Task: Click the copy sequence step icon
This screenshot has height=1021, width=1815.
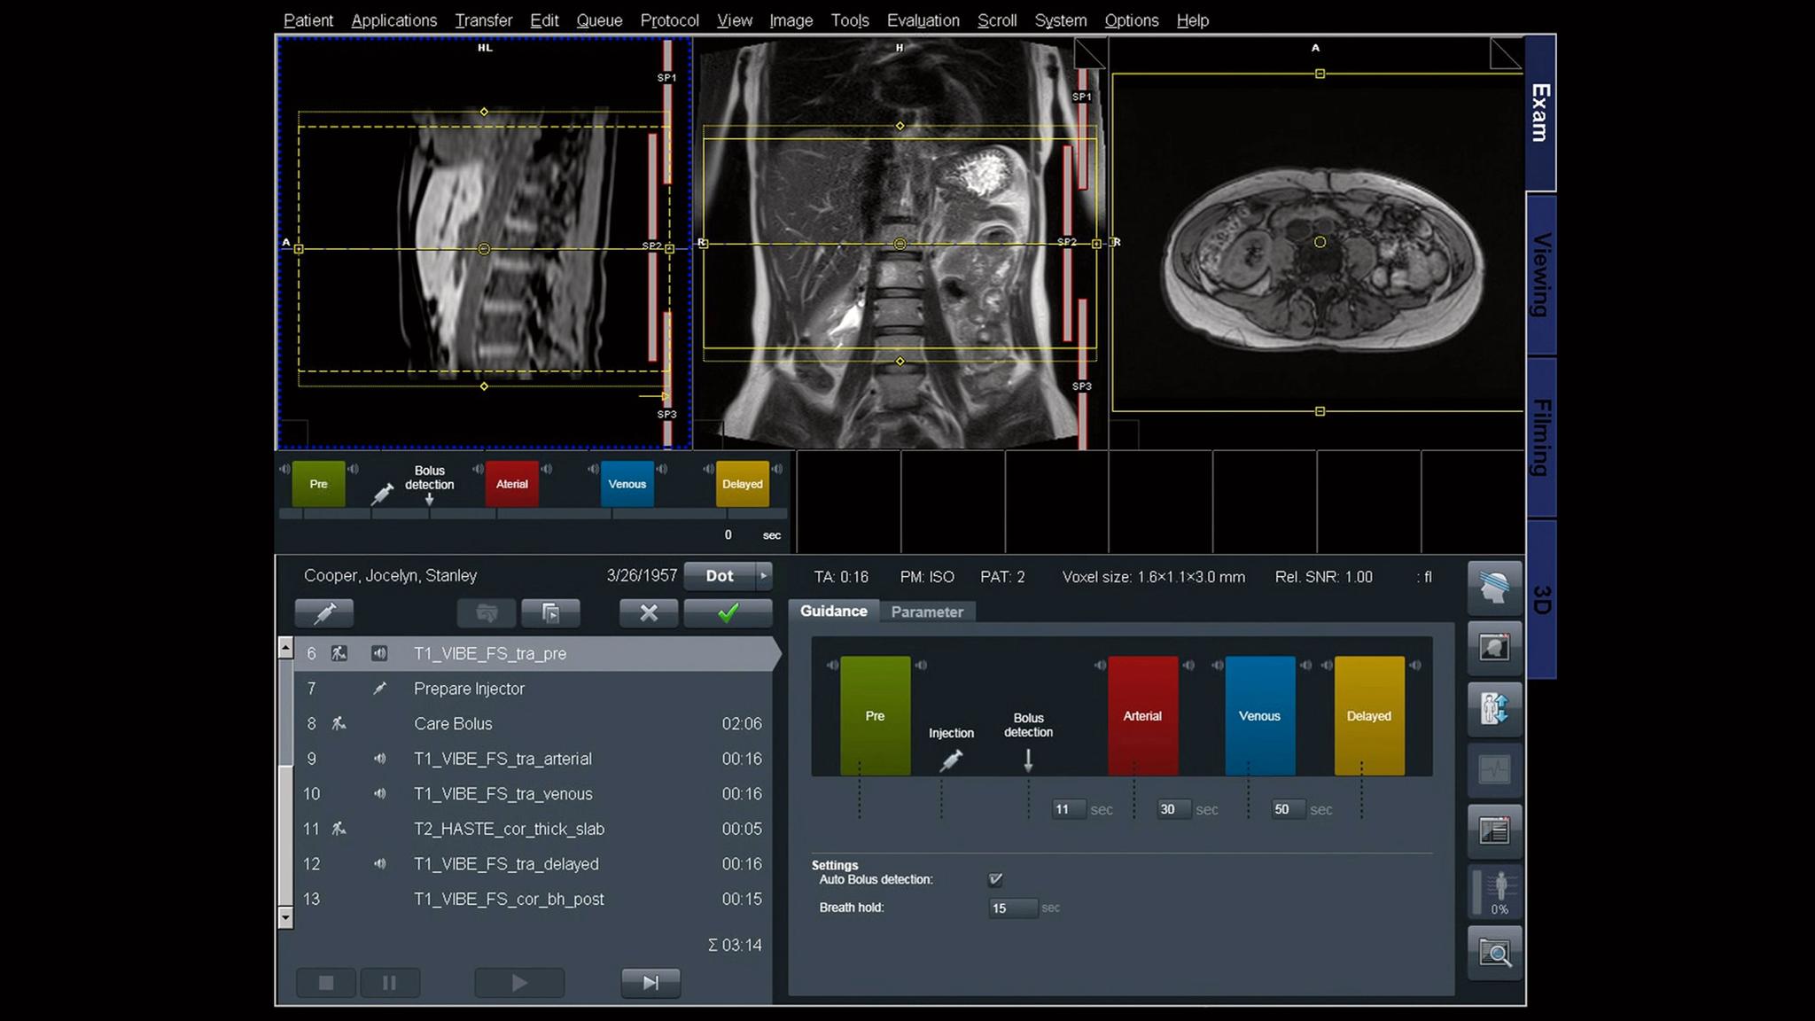Action: [x=549, y=612]
